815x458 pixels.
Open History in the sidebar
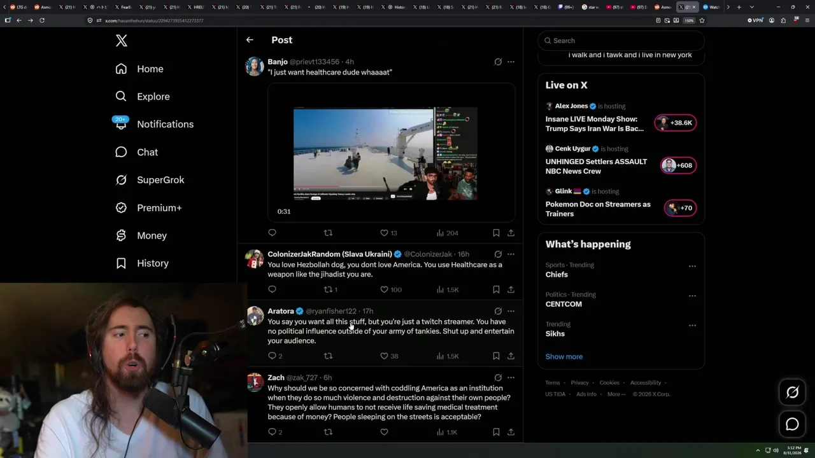coord(143,263)
